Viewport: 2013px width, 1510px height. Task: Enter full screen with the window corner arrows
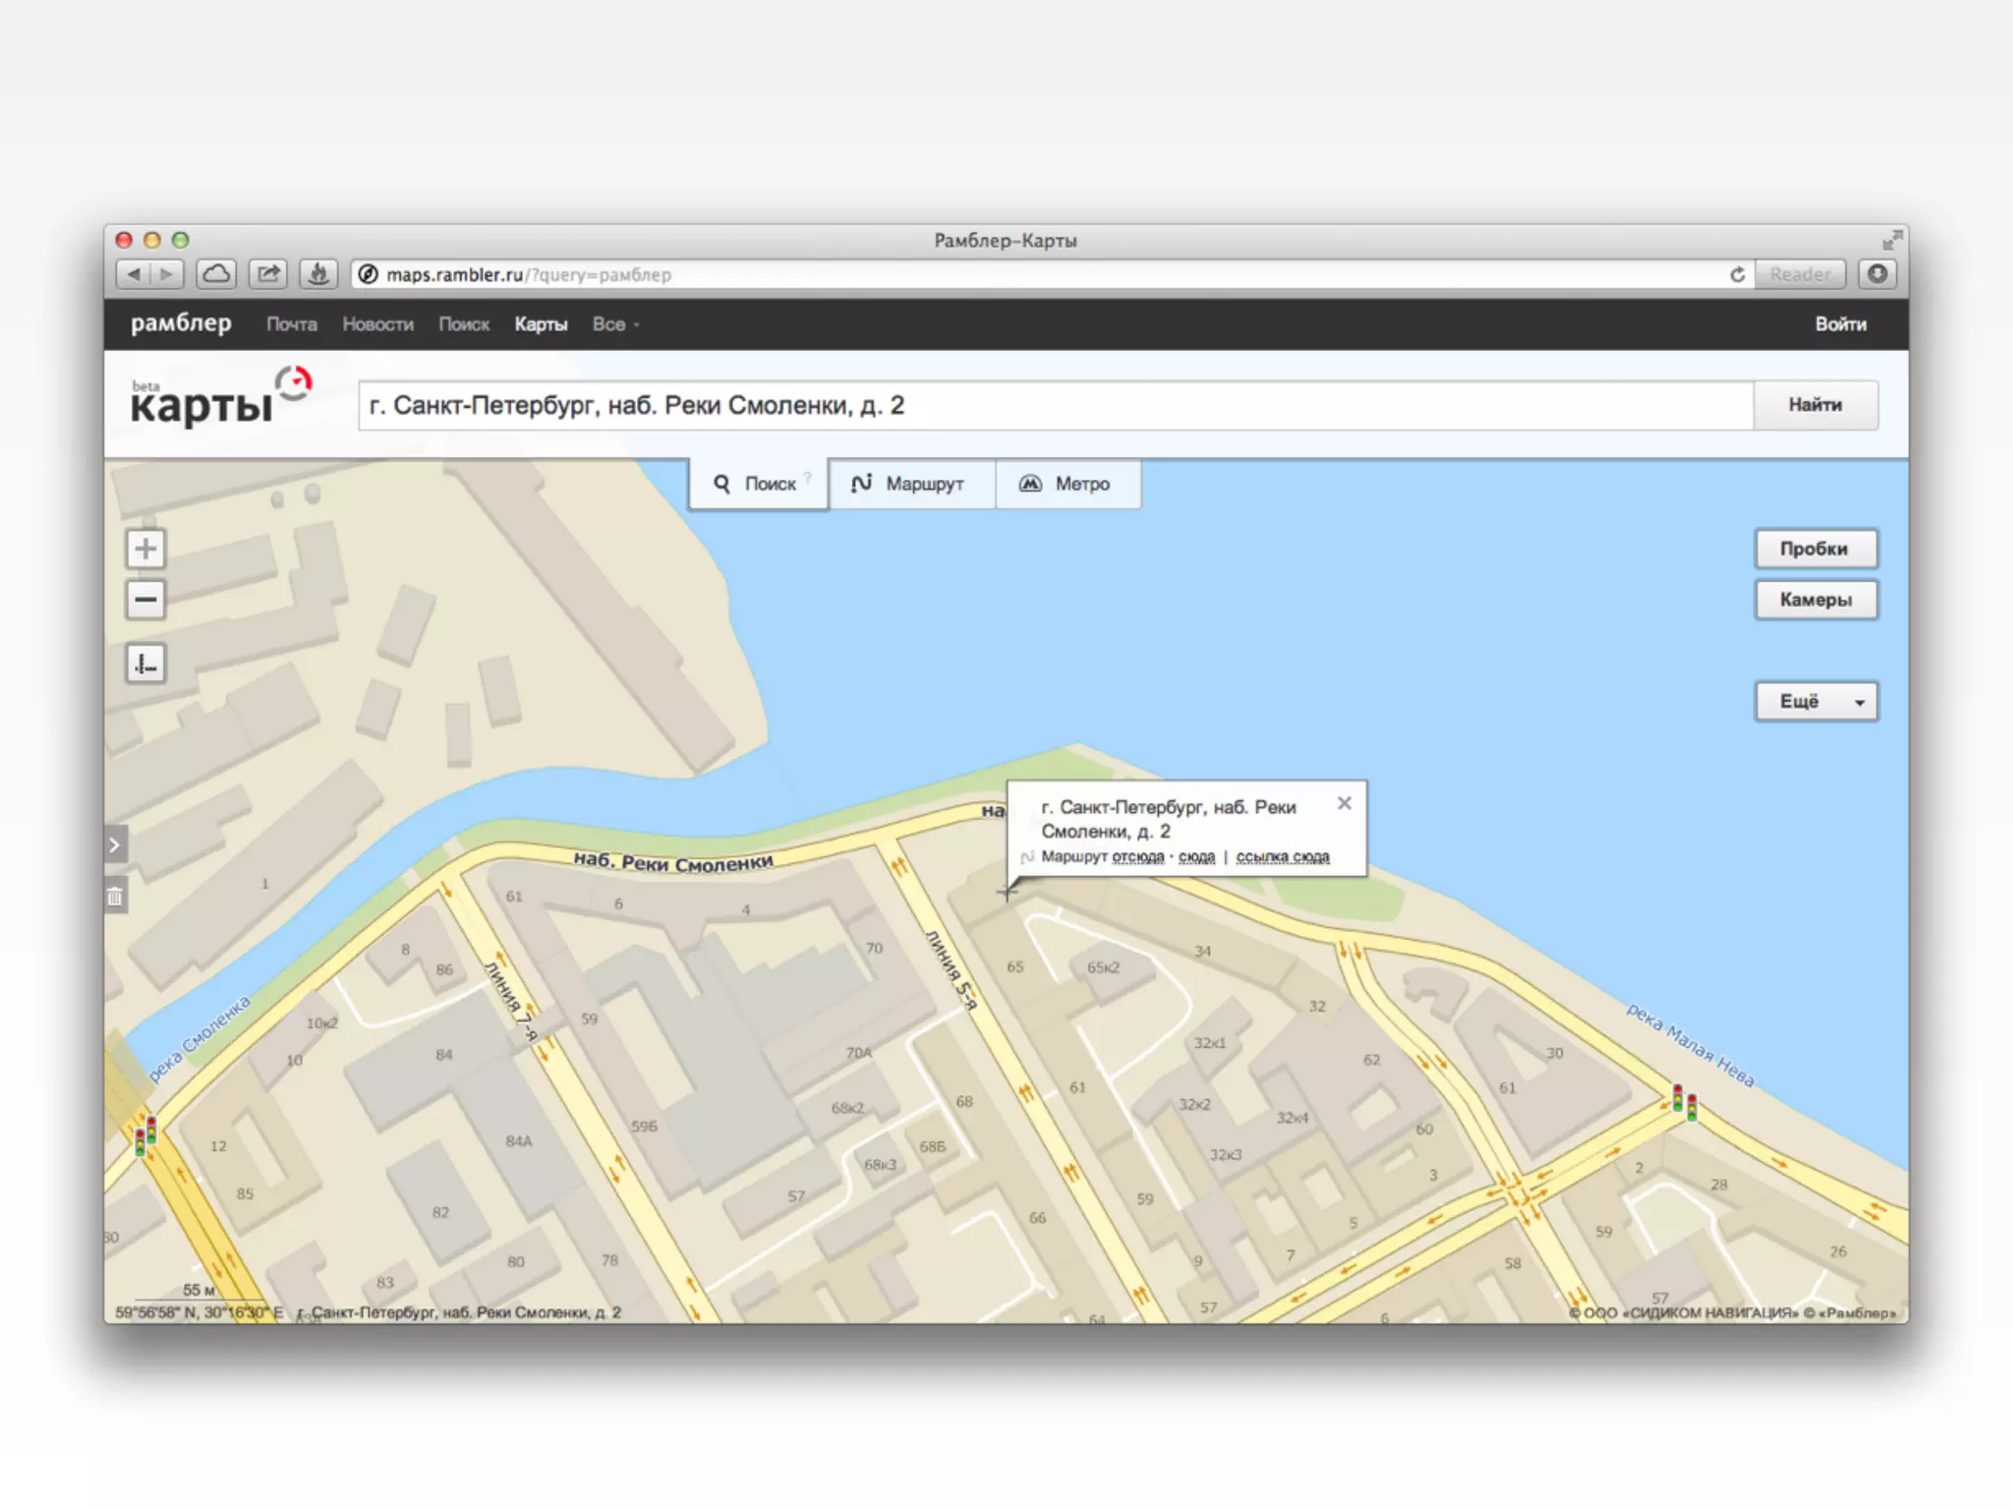click(x=1892, y=240)
